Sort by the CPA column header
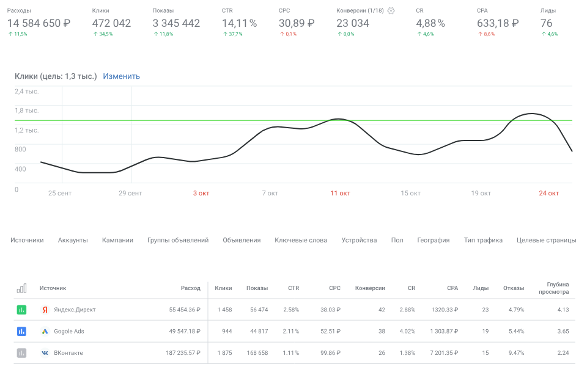The height and width of the screenshot is (378, 587). point(452,288)
